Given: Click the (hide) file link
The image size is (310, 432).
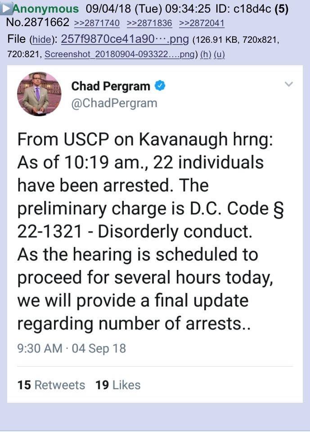Looking at the screenshot, I should 41,40.
